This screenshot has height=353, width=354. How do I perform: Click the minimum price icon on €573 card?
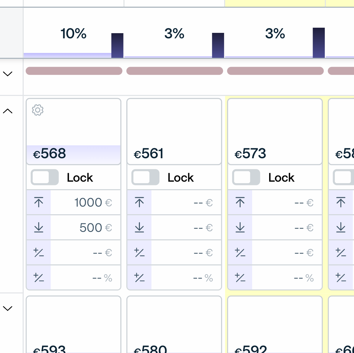point(240,227)
